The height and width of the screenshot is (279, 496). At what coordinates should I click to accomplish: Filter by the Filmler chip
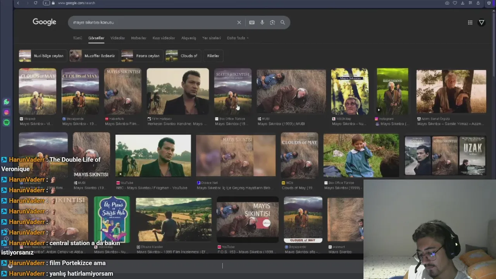tap(213, 56)
